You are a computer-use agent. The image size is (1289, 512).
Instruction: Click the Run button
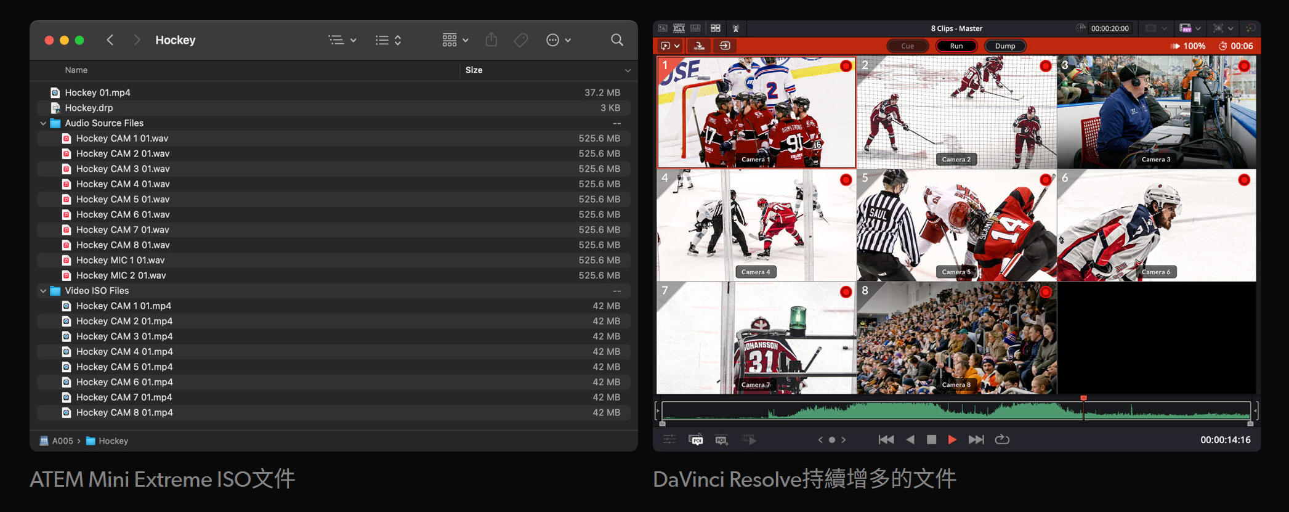click(956, 46)
